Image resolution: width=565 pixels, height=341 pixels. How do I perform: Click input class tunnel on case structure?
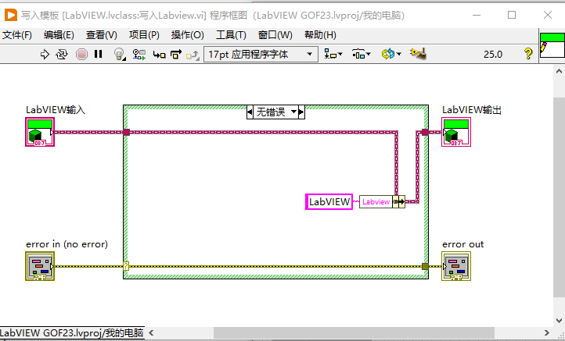(126, 132)
